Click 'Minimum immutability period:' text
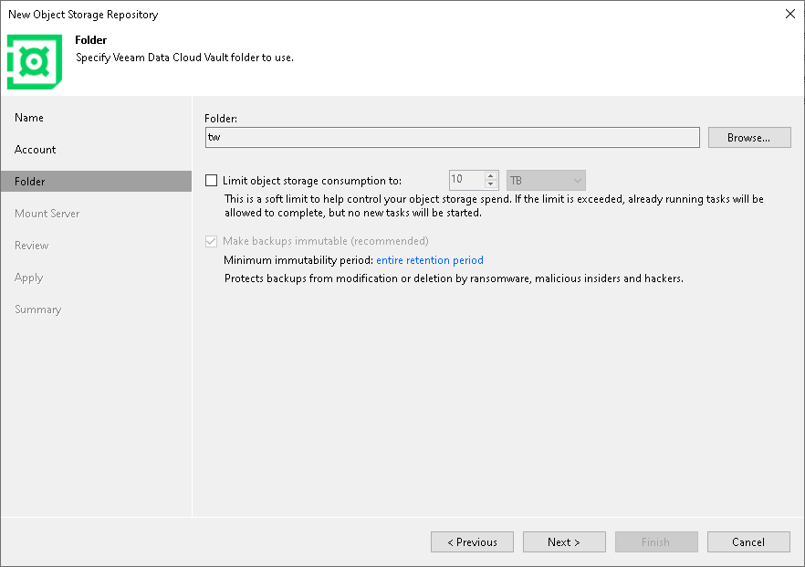805x567 pixels. click(x=298, y=260)
